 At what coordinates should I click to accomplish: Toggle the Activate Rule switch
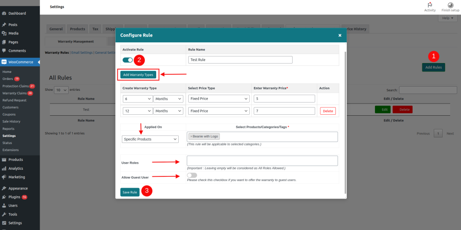[x=127, y=60]
